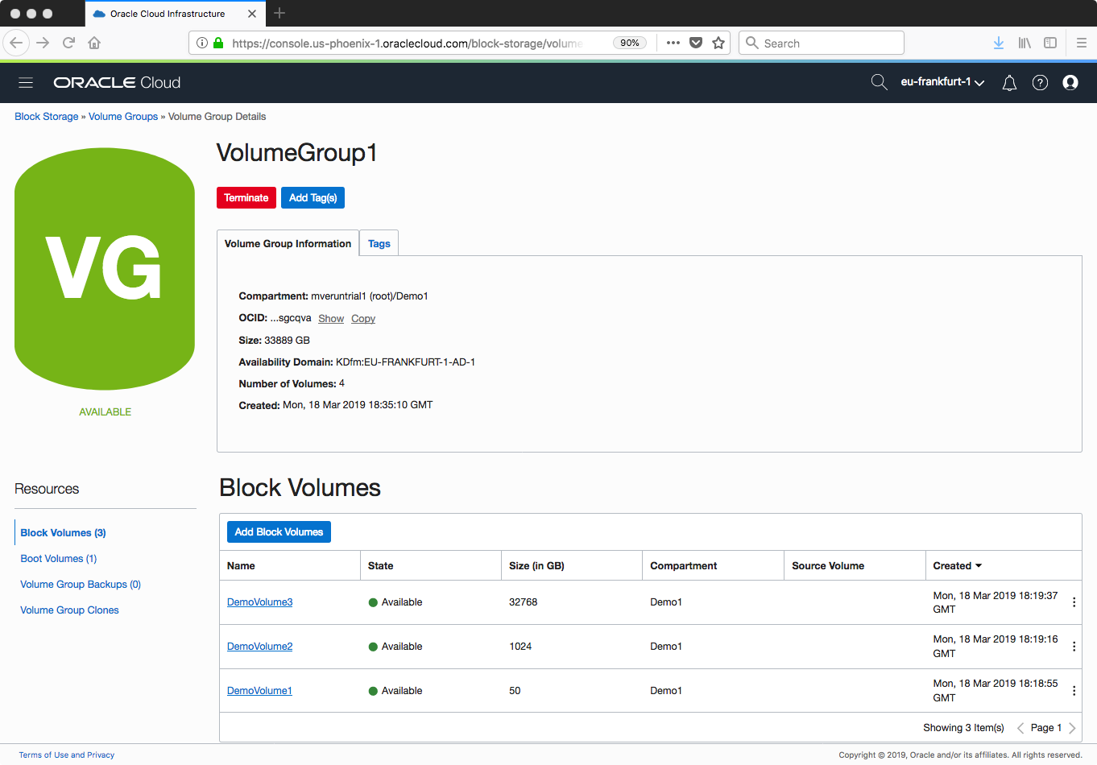Click the green VG volume group icon
The height and width of the screenshot is (765, 1097).
(105, 269)
